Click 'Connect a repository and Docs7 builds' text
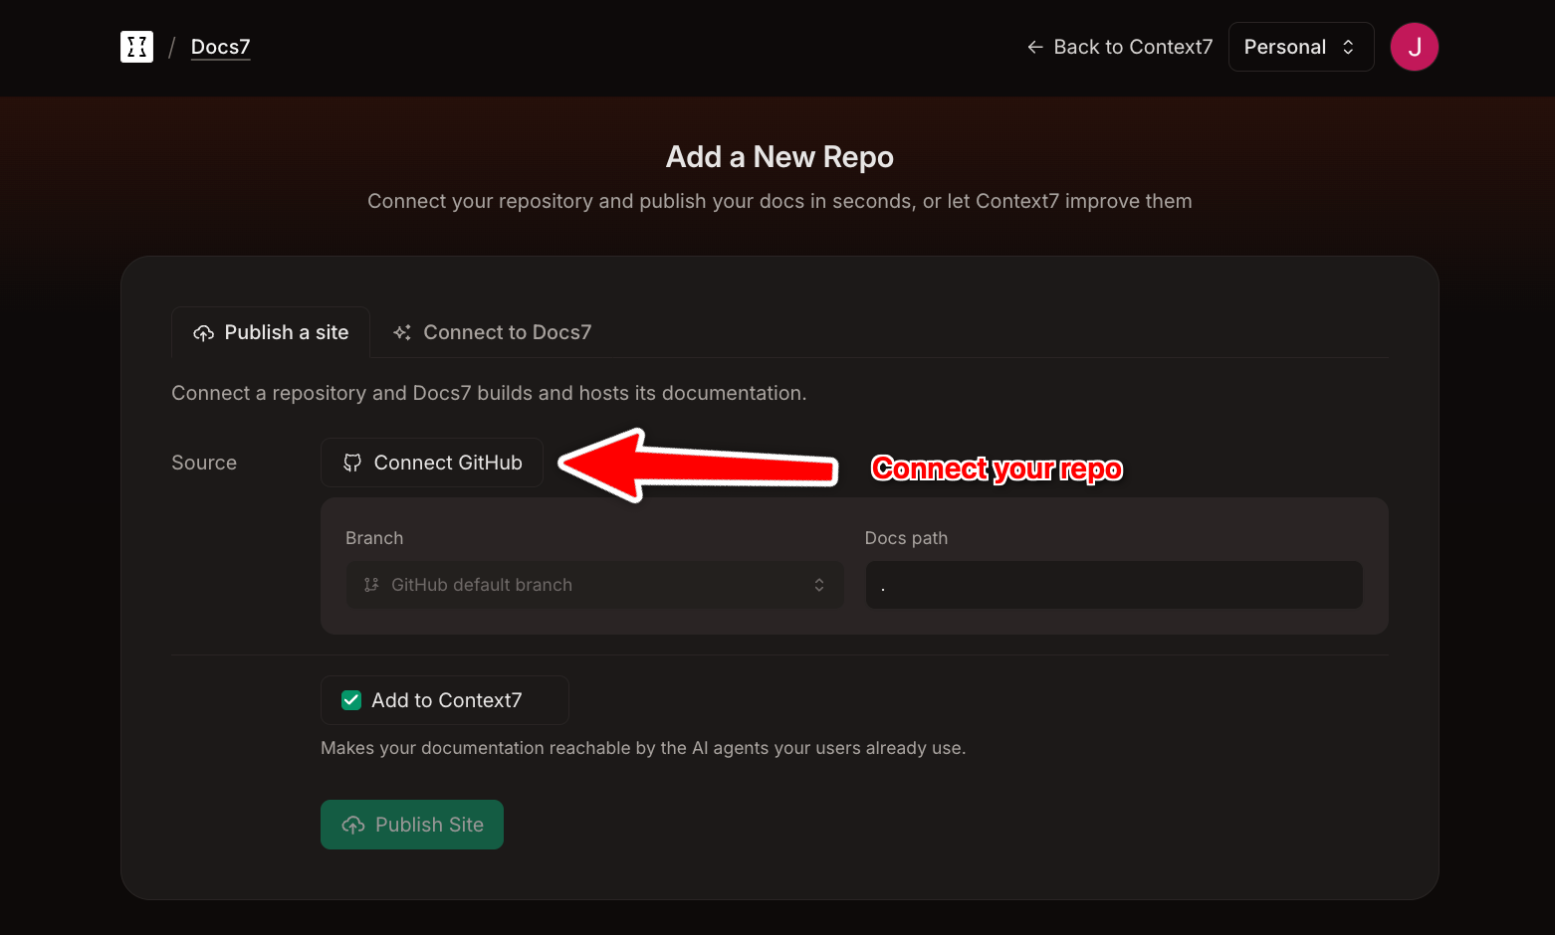 [x=489, y=393]
